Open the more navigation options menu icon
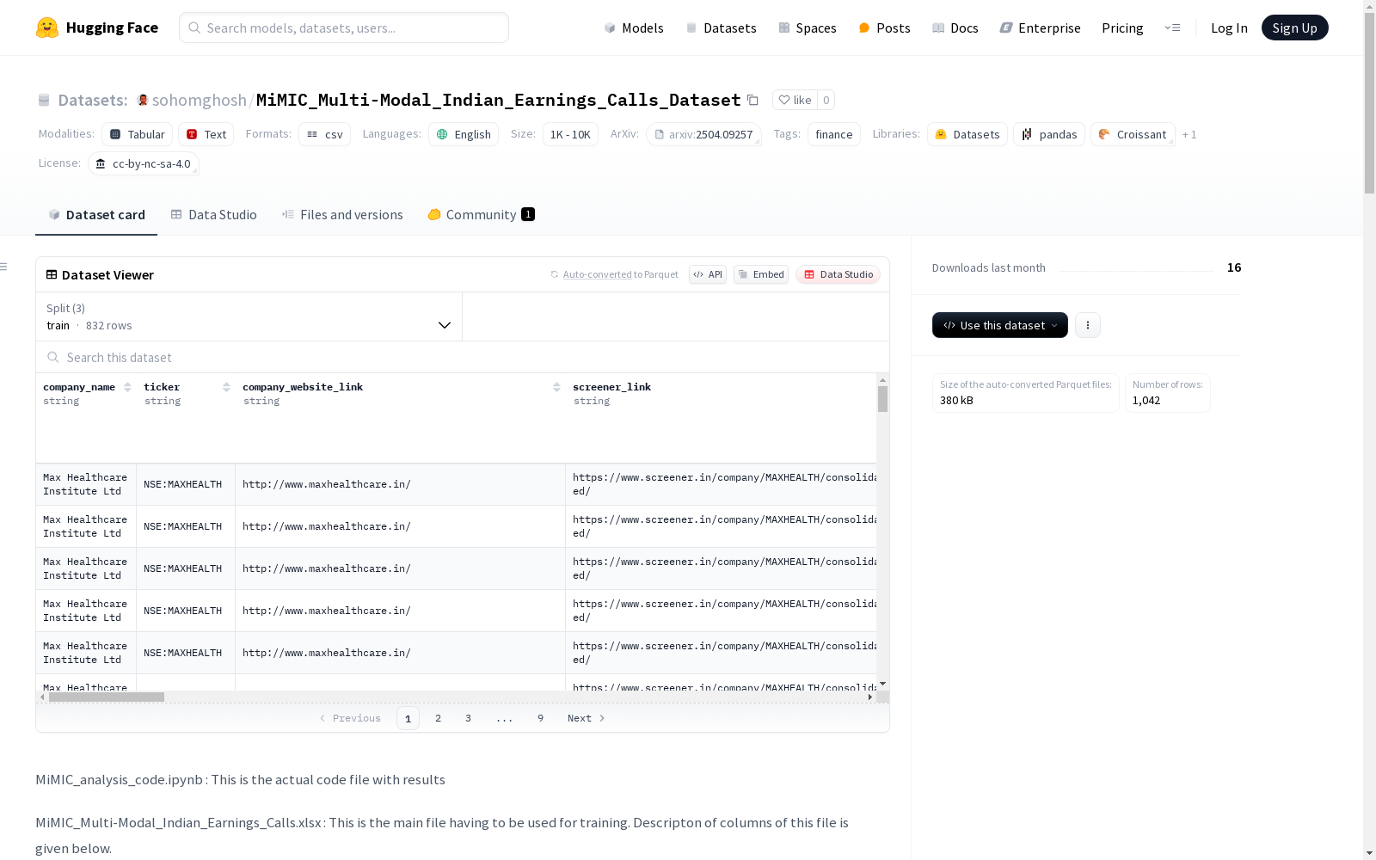 pos(1172,28)
